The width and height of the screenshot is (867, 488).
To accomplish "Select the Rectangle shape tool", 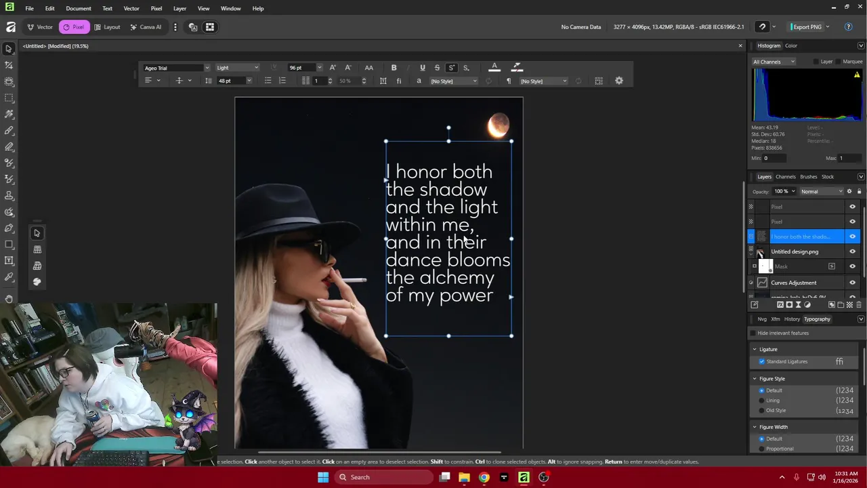I will pos(9,244).
